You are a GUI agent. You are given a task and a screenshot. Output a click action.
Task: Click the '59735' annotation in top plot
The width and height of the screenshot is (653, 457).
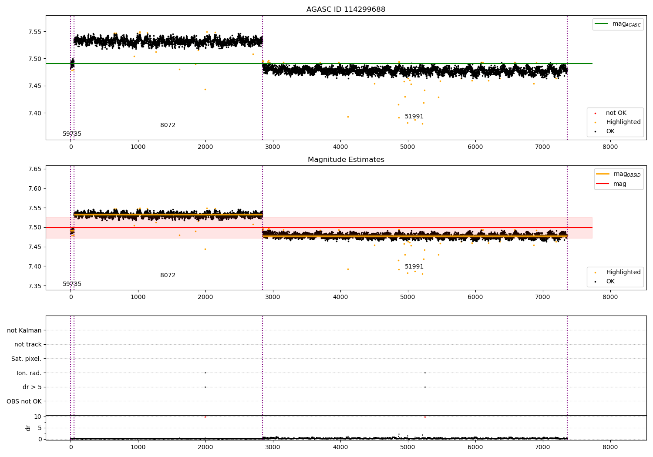(72, 134)
